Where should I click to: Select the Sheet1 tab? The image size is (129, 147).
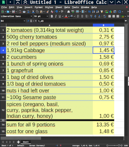[x=26, y=142]
